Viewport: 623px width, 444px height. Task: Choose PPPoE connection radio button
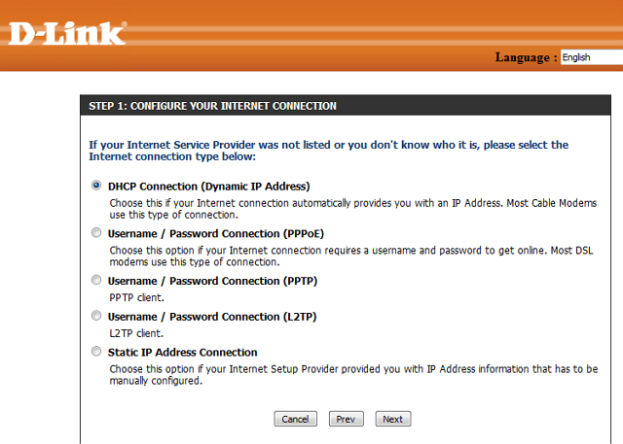click(x=96, y=232)
